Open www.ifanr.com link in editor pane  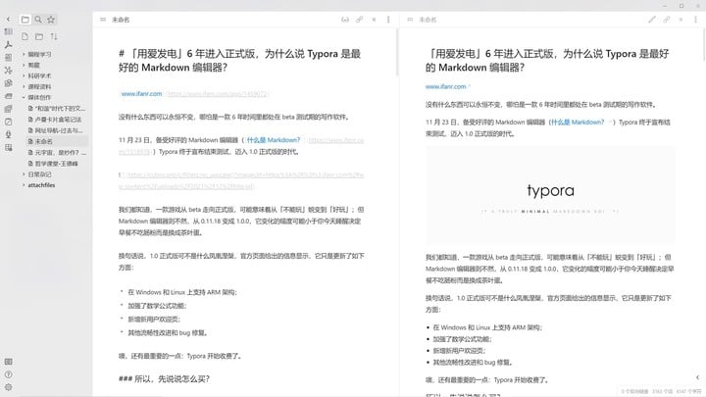pos(141,94)
